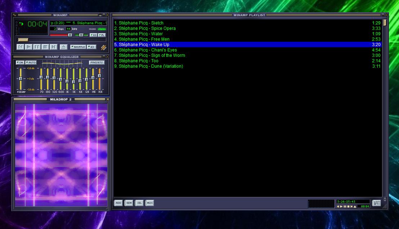This screenshot has height=229, width=399.
Task: Click the 3K equalizer band slider
Action: click(x=73, y=78)
